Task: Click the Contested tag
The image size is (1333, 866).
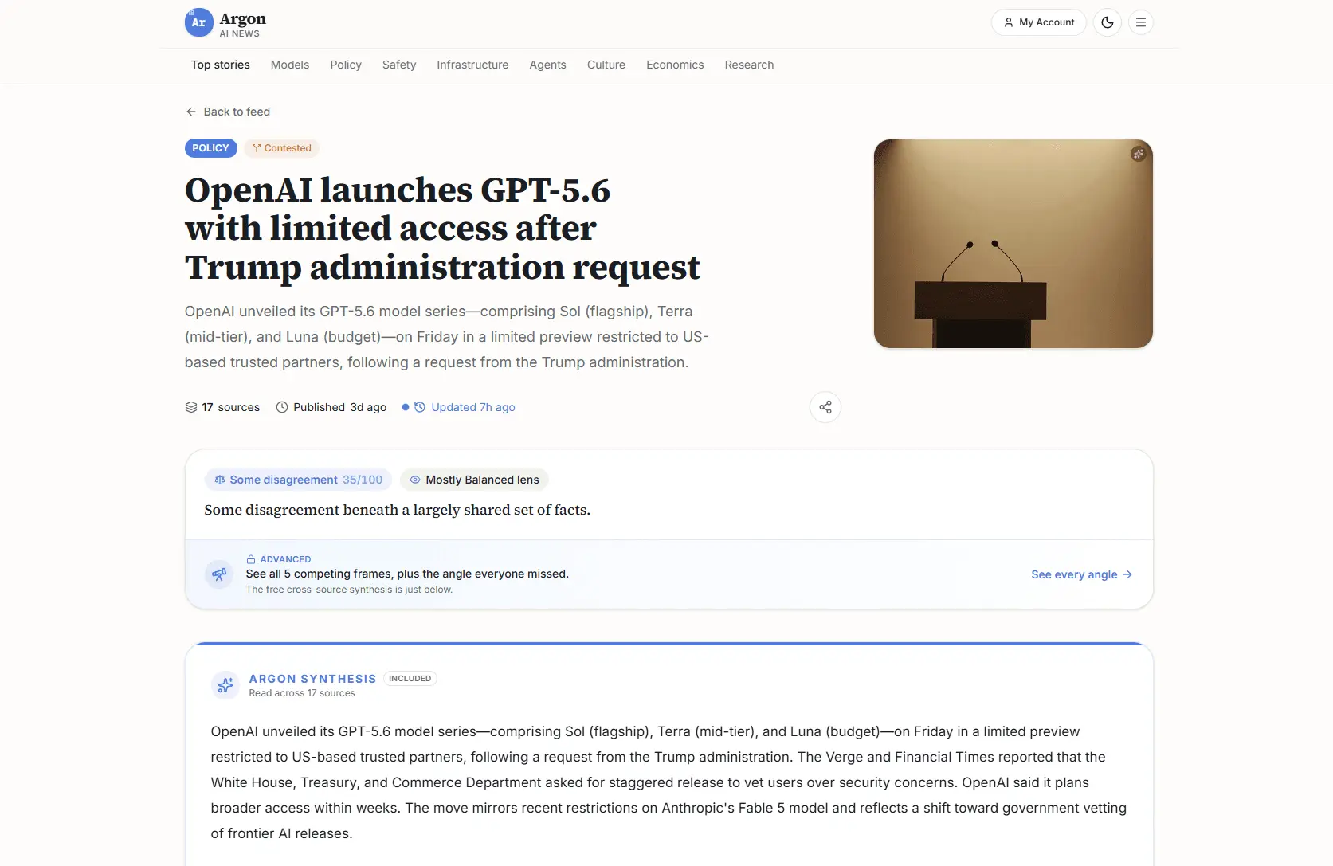Action: (281, 148)
